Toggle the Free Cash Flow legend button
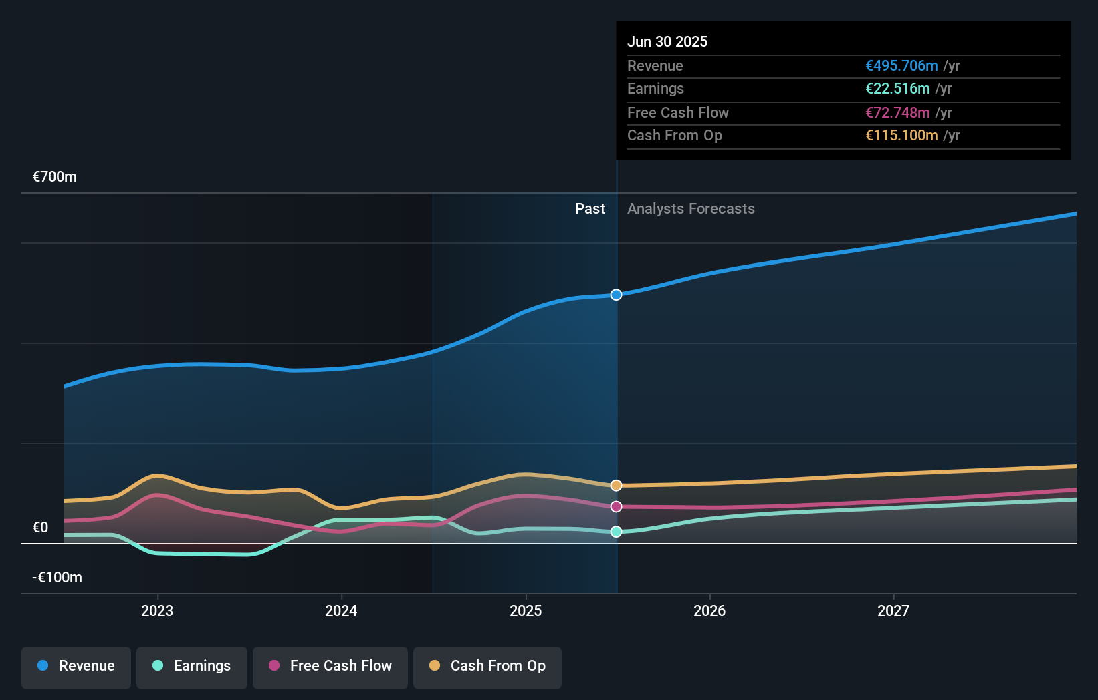The image size is (1098, 700). pos(330,667)
